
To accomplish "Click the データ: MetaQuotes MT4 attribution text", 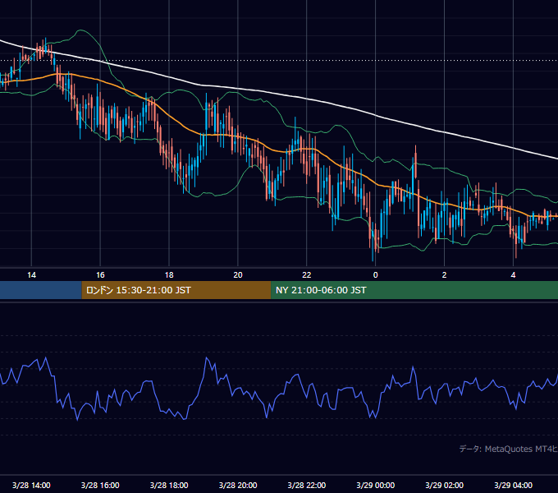I will point(509,449).
